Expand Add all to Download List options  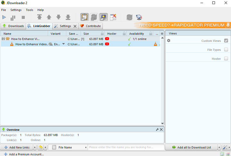pos(219,147)
